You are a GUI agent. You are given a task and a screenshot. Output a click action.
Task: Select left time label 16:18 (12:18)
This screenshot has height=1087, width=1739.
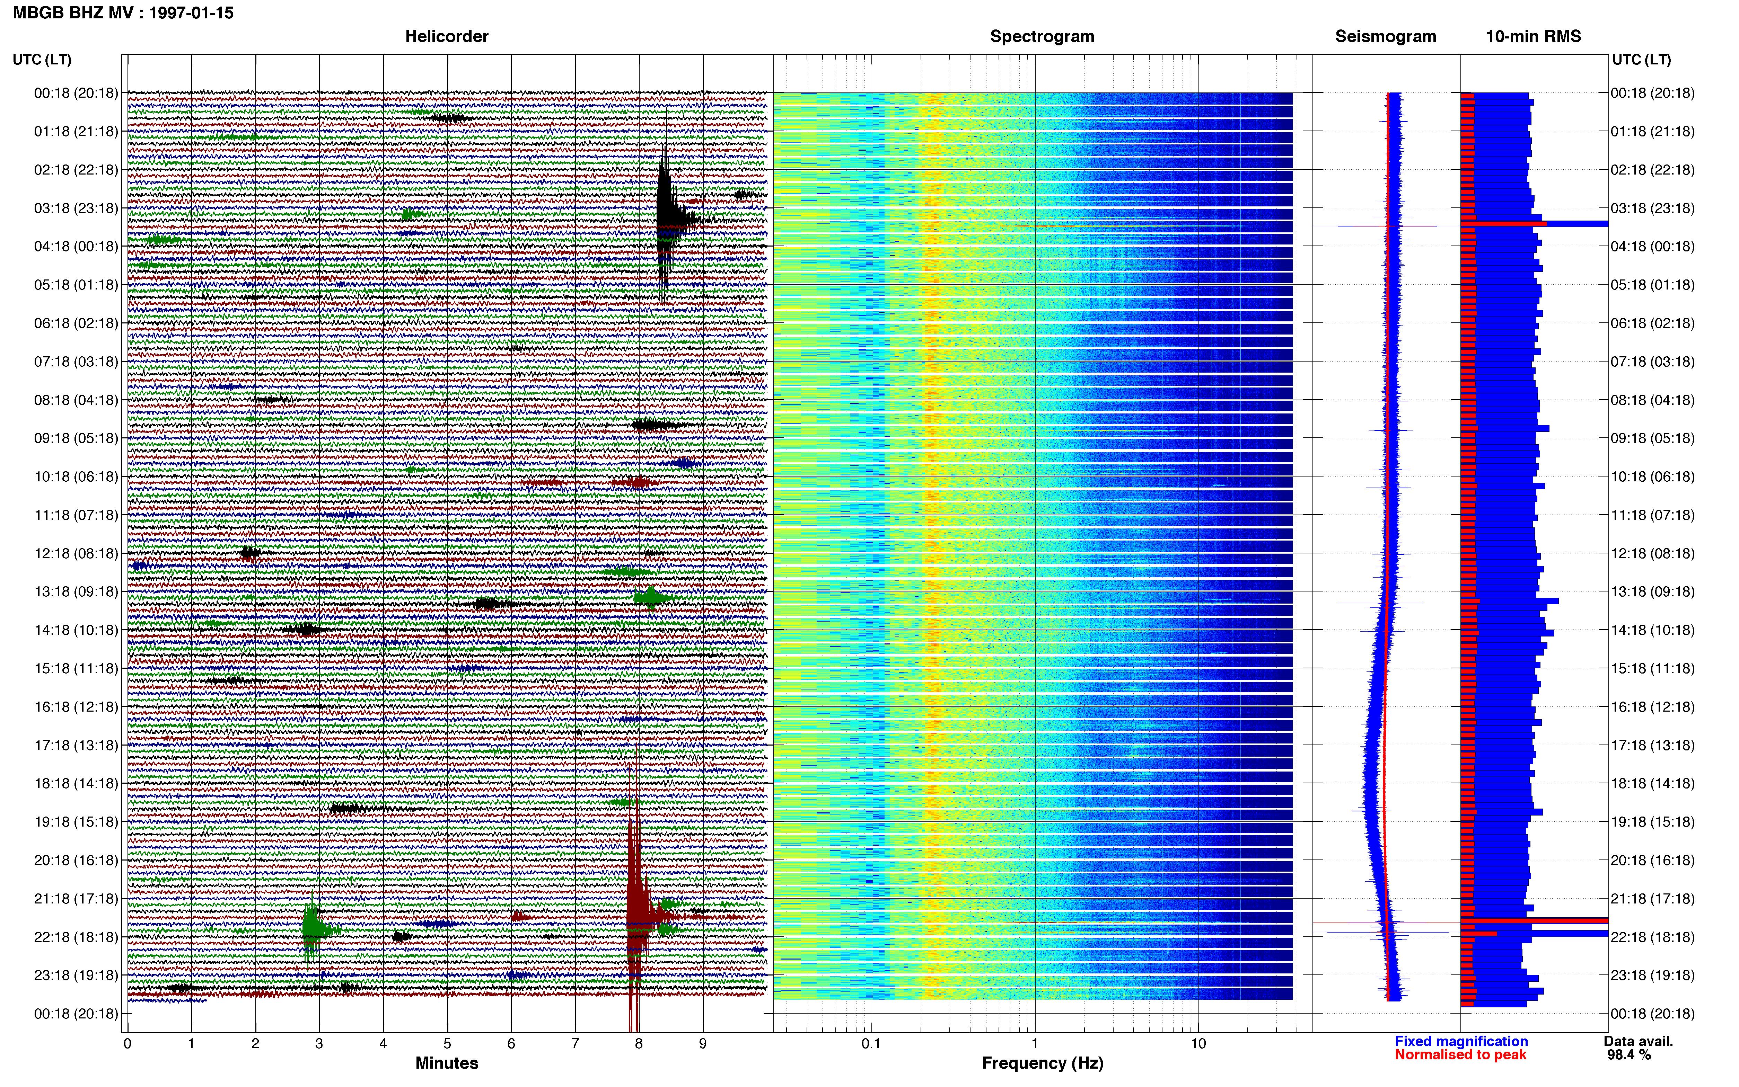[76, 706]
